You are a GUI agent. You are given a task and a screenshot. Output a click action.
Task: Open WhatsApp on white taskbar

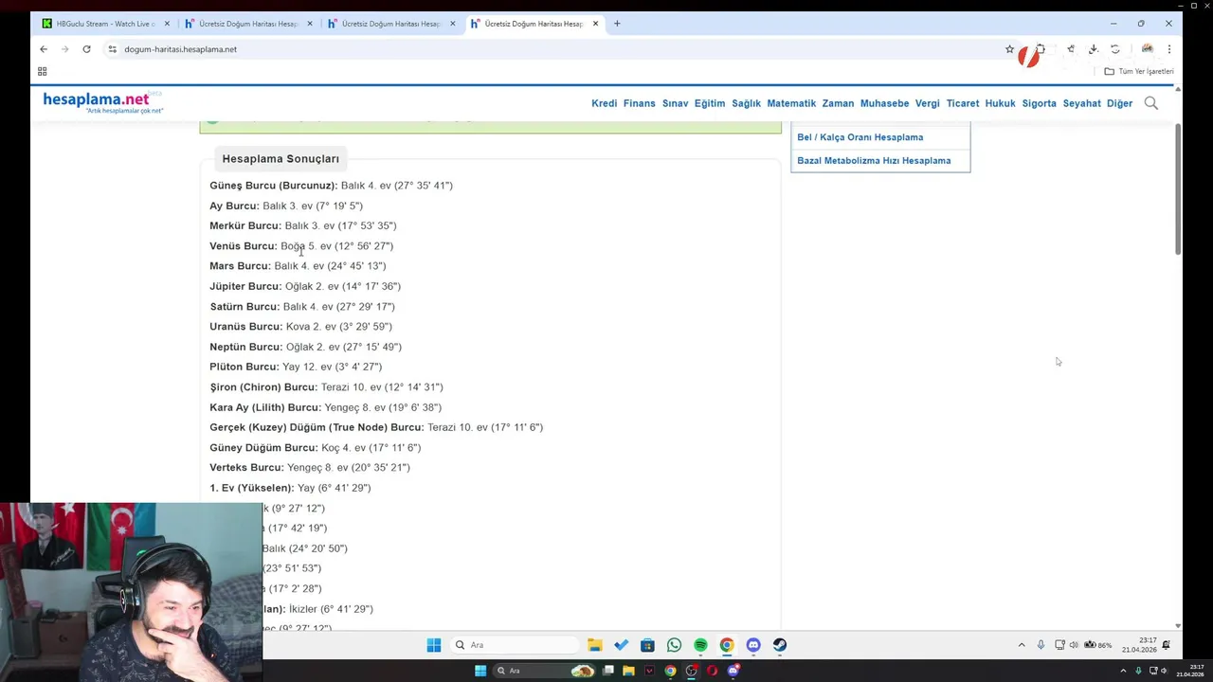[x=674, y=645]
